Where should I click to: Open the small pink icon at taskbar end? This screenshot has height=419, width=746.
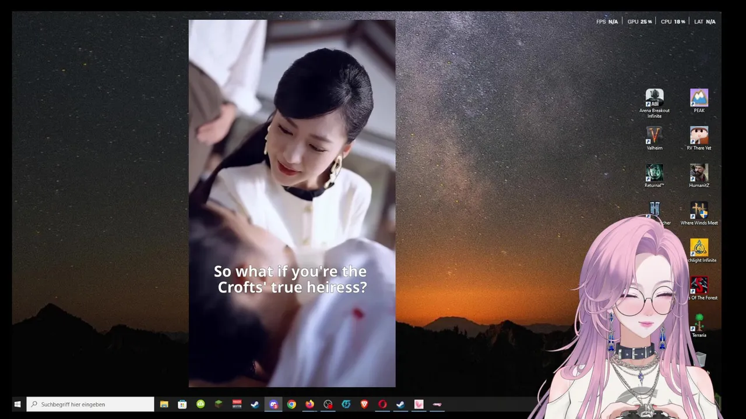437,404
